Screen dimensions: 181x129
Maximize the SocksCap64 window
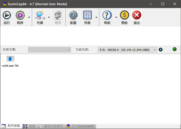coord(163,4)
